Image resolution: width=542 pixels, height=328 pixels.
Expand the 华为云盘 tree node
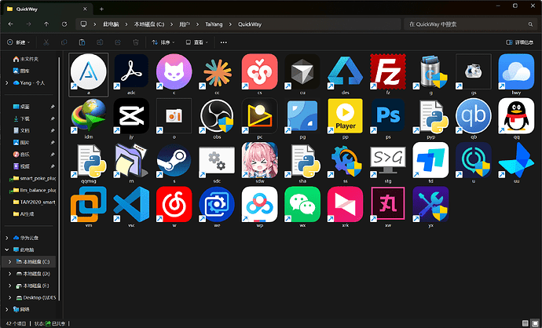(7, 238)
